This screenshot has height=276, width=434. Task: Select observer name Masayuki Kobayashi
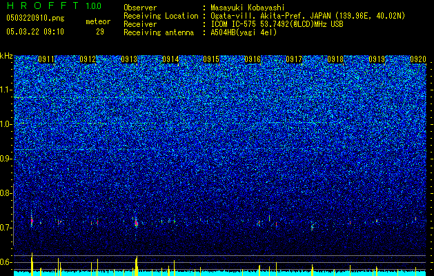coord(248,8)
